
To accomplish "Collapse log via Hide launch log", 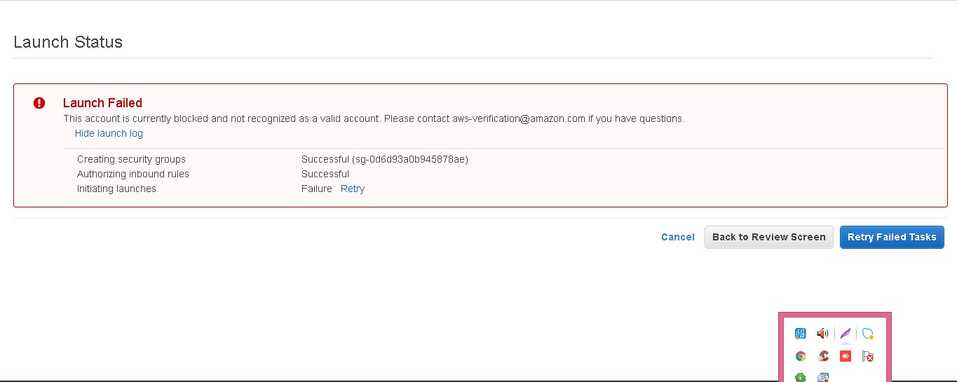I will [x=109, y=133].
